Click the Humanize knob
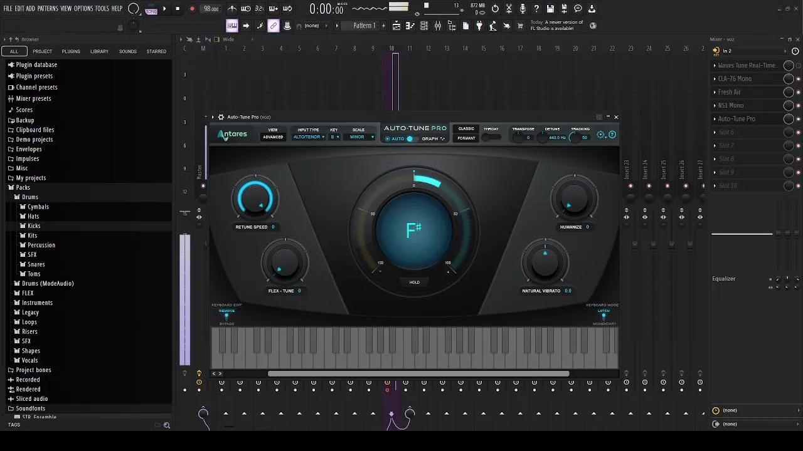Screen dimensions: 803x451 pos(574,199)
